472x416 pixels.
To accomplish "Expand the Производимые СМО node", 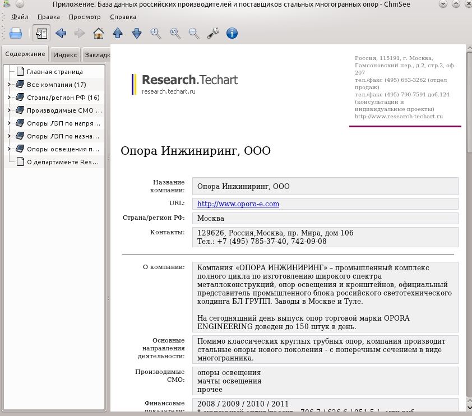I will (9, 110).
